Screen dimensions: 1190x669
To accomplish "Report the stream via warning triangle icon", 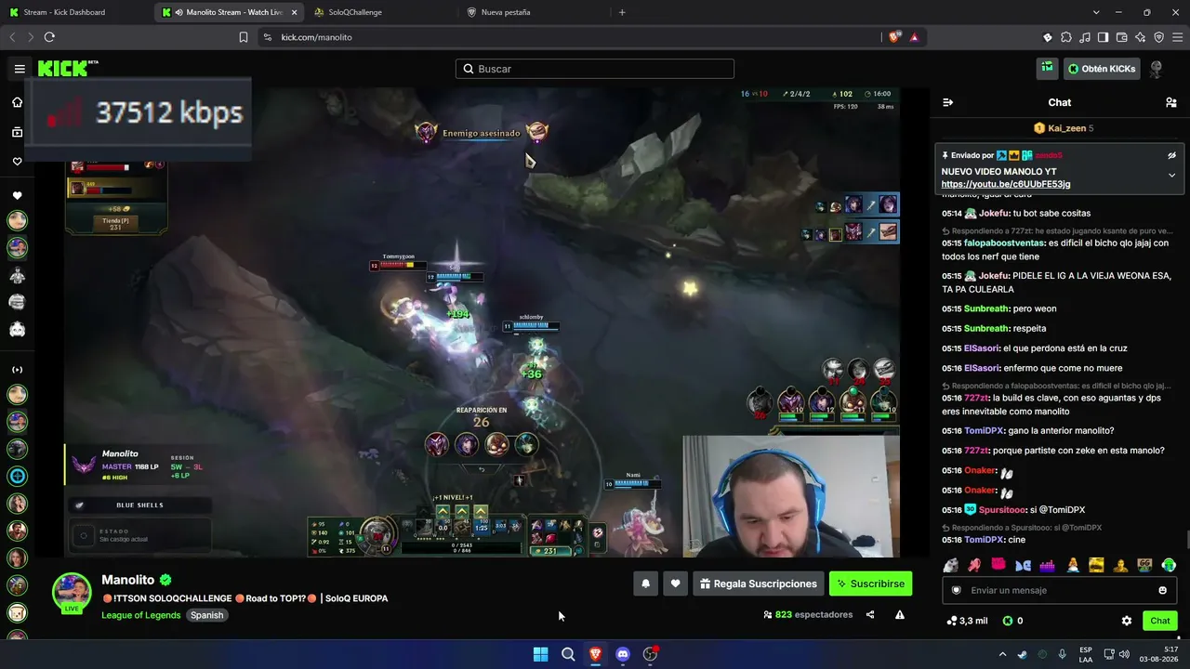I will coord(900,614).
